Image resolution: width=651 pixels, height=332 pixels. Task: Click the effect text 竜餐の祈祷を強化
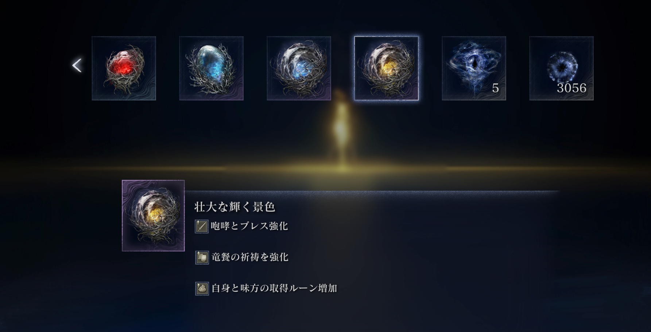point(250,257)
